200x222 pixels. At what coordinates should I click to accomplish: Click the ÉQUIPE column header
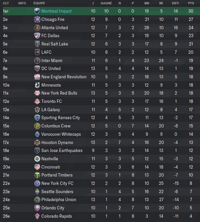coord(39,3)
